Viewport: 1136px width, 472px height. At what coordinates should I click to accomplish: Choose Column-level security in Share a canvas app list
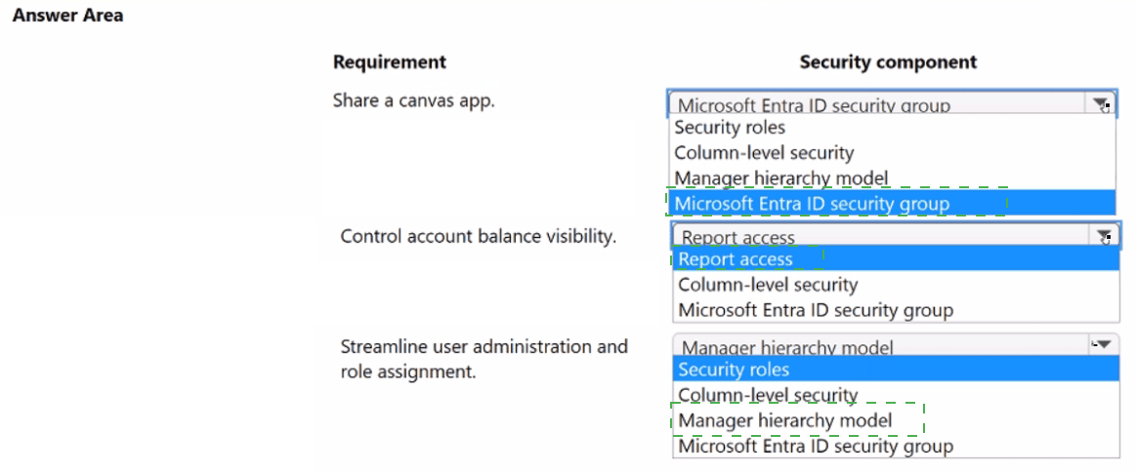click(x=764, y=153)
